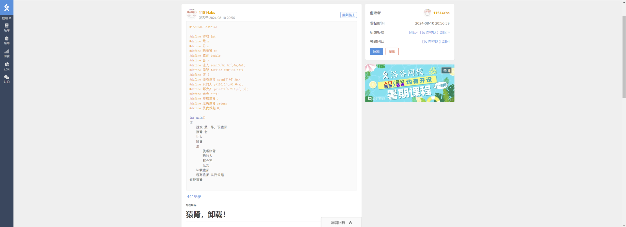Open the 所属板块 team board link

(x=429, y=33)
